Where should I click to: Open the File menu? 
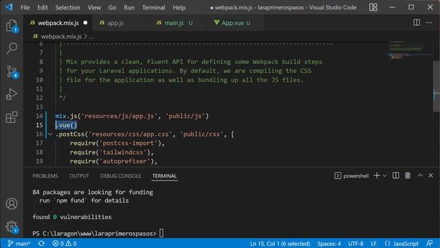tap(25, 8)
